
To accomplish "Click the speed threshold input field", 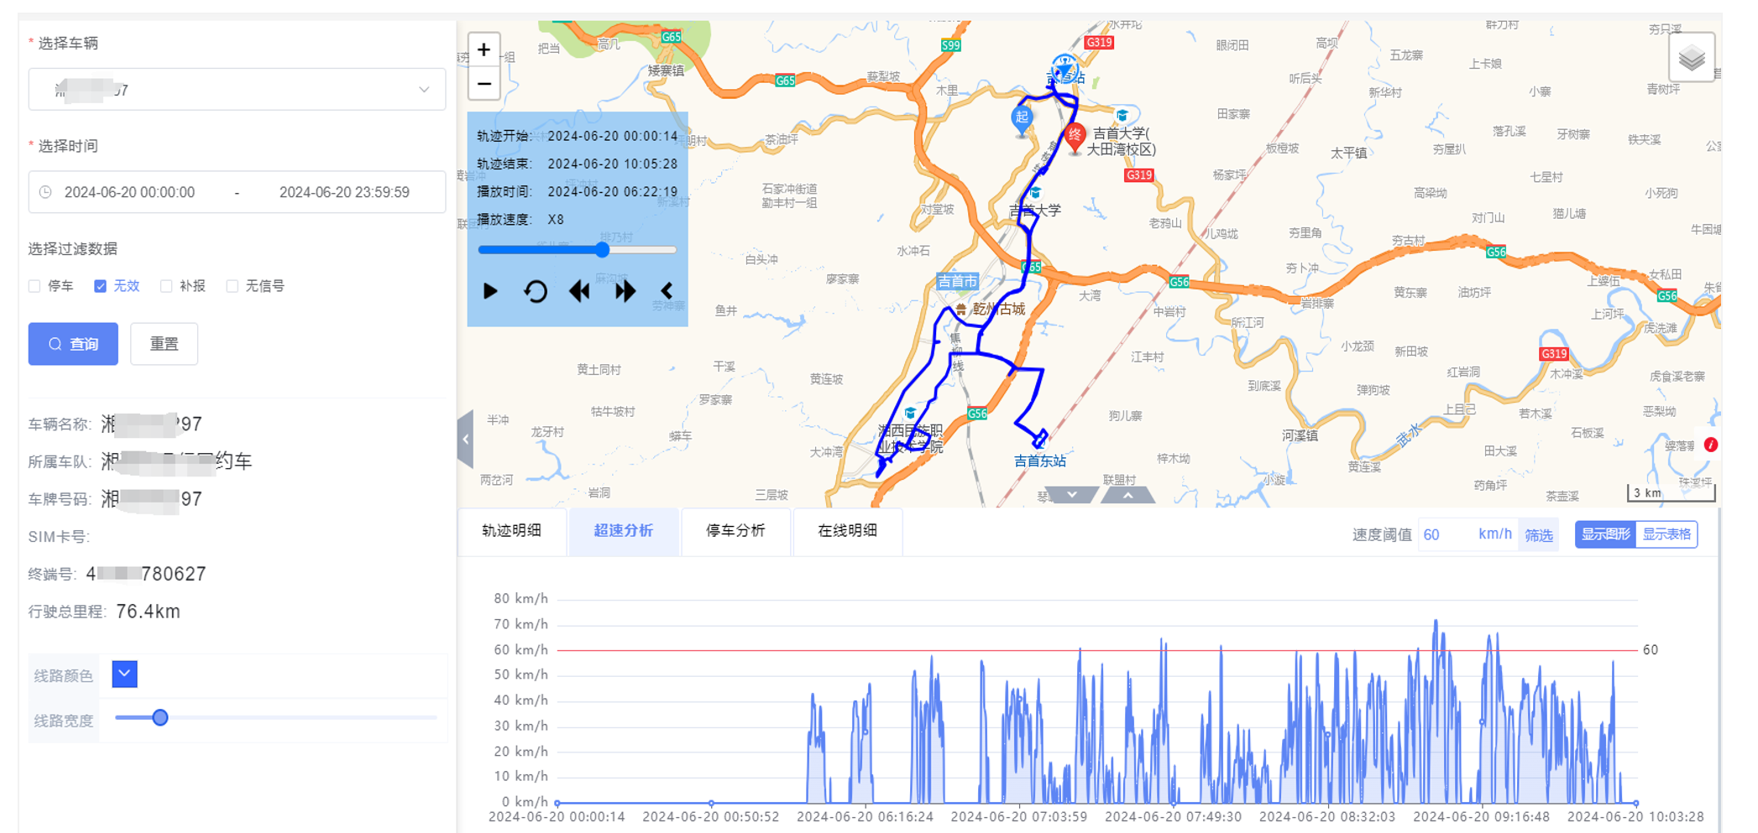I will [1444, 534].
